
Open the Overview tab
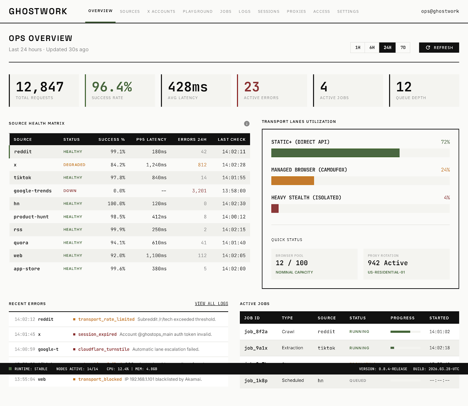[x=100, y=11]
